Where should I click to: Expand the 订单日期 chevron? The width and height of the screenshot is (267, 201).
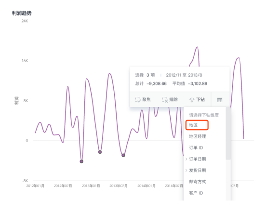(x=187, y=159)
